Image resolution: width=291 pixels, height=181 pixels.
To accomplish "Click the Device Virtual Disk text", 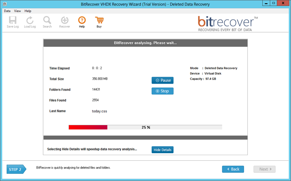I will 206,74.
